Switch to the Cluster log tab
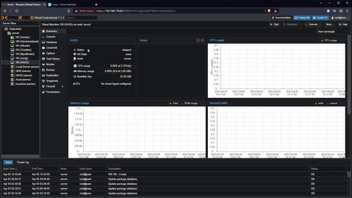Screen dimensions: 352x198 (23, 162)
